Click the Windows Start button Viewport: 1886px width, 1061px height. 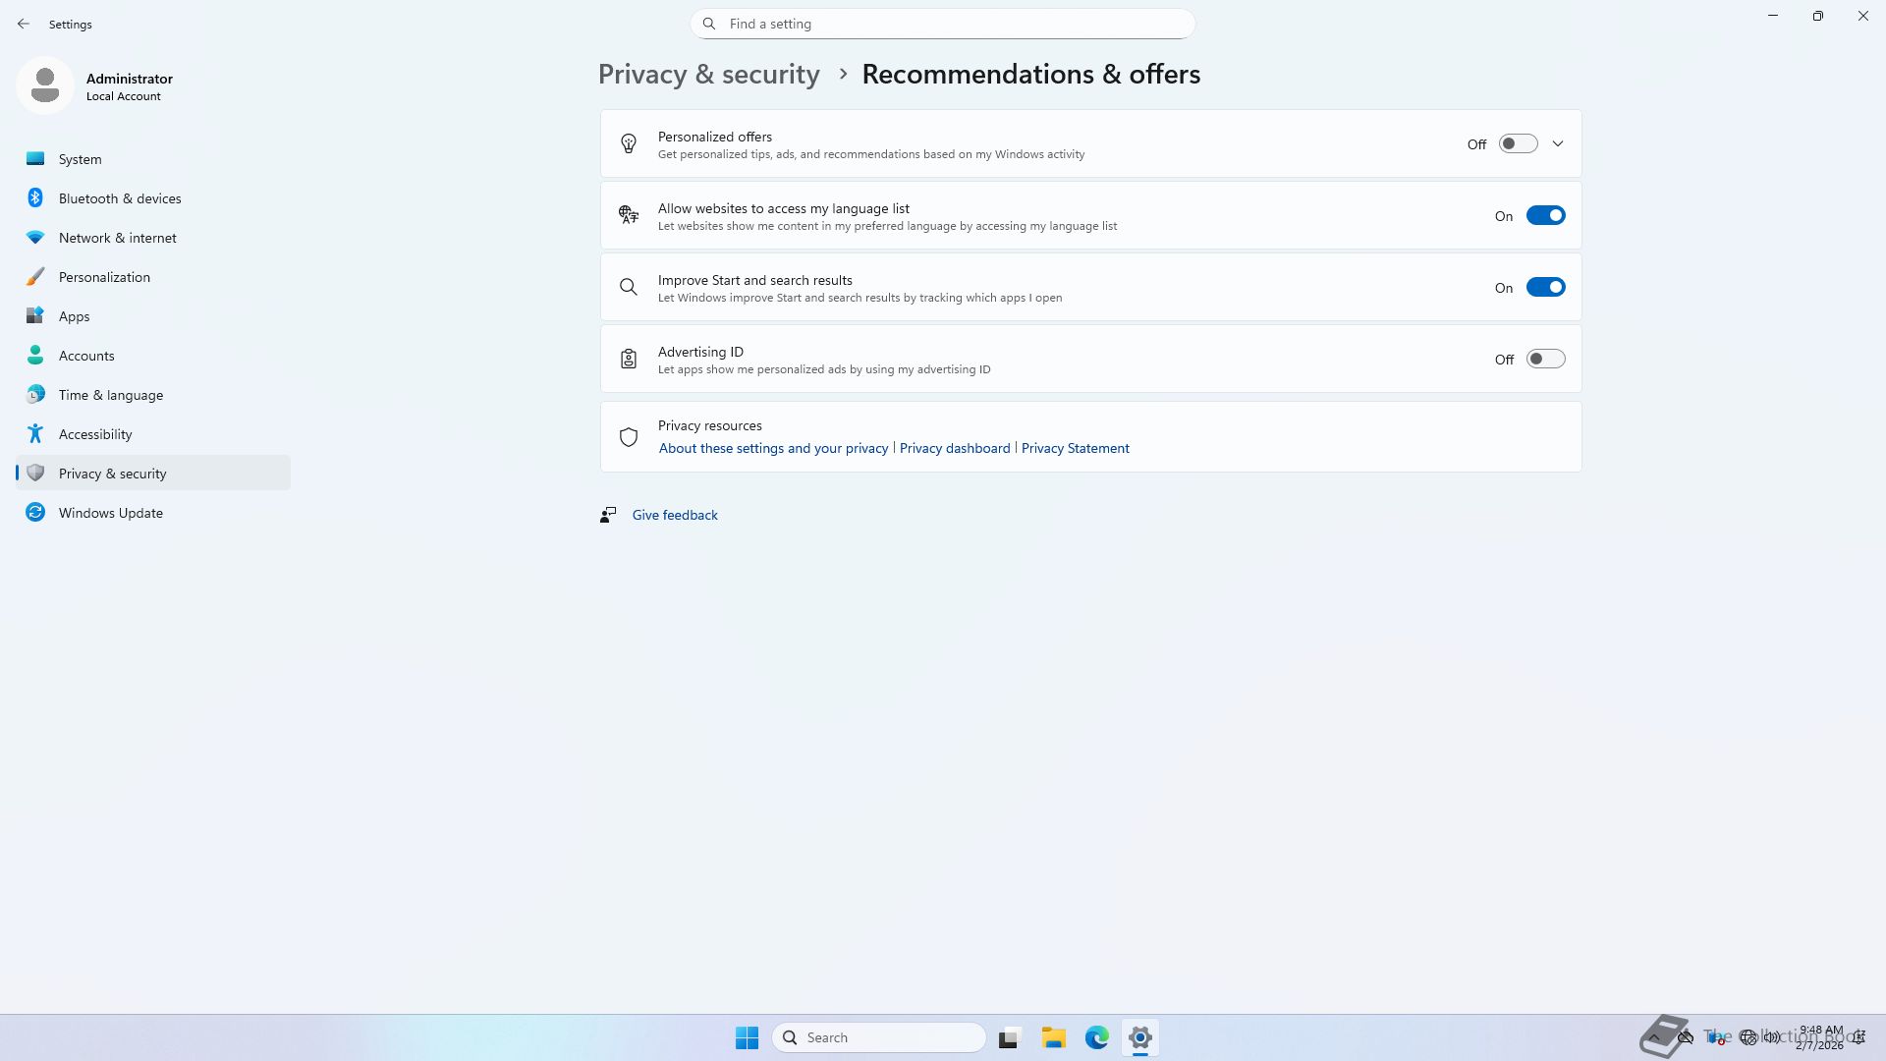[747, 1037]
